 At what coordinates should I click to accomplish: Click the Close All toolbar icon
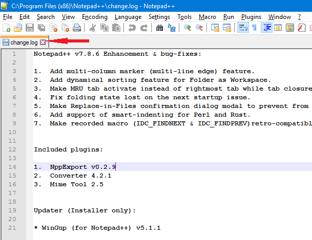pos(65,28)
